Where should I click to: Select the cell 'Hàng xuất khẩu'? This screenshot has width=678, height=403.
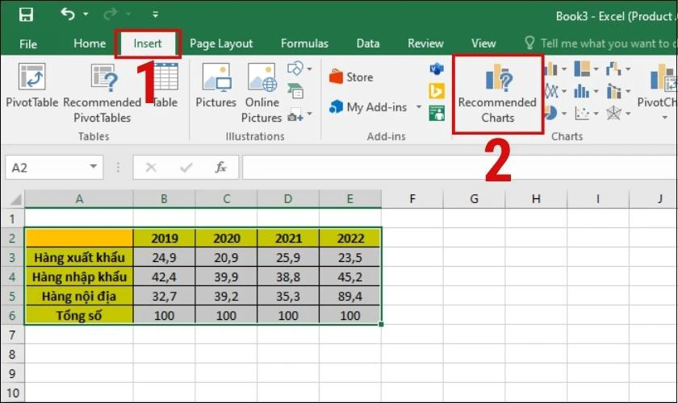[79, 257]
